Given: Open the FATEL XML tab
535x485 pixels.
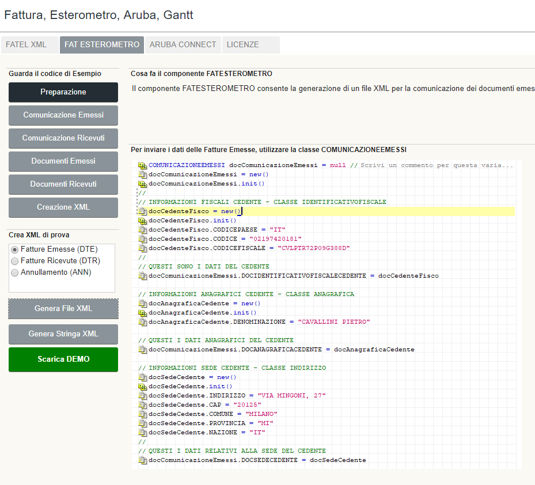Looking at the screenshot, I should coord(30,45).
